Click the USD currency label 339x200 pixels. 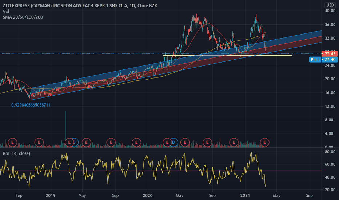click(x=330, y=5)
